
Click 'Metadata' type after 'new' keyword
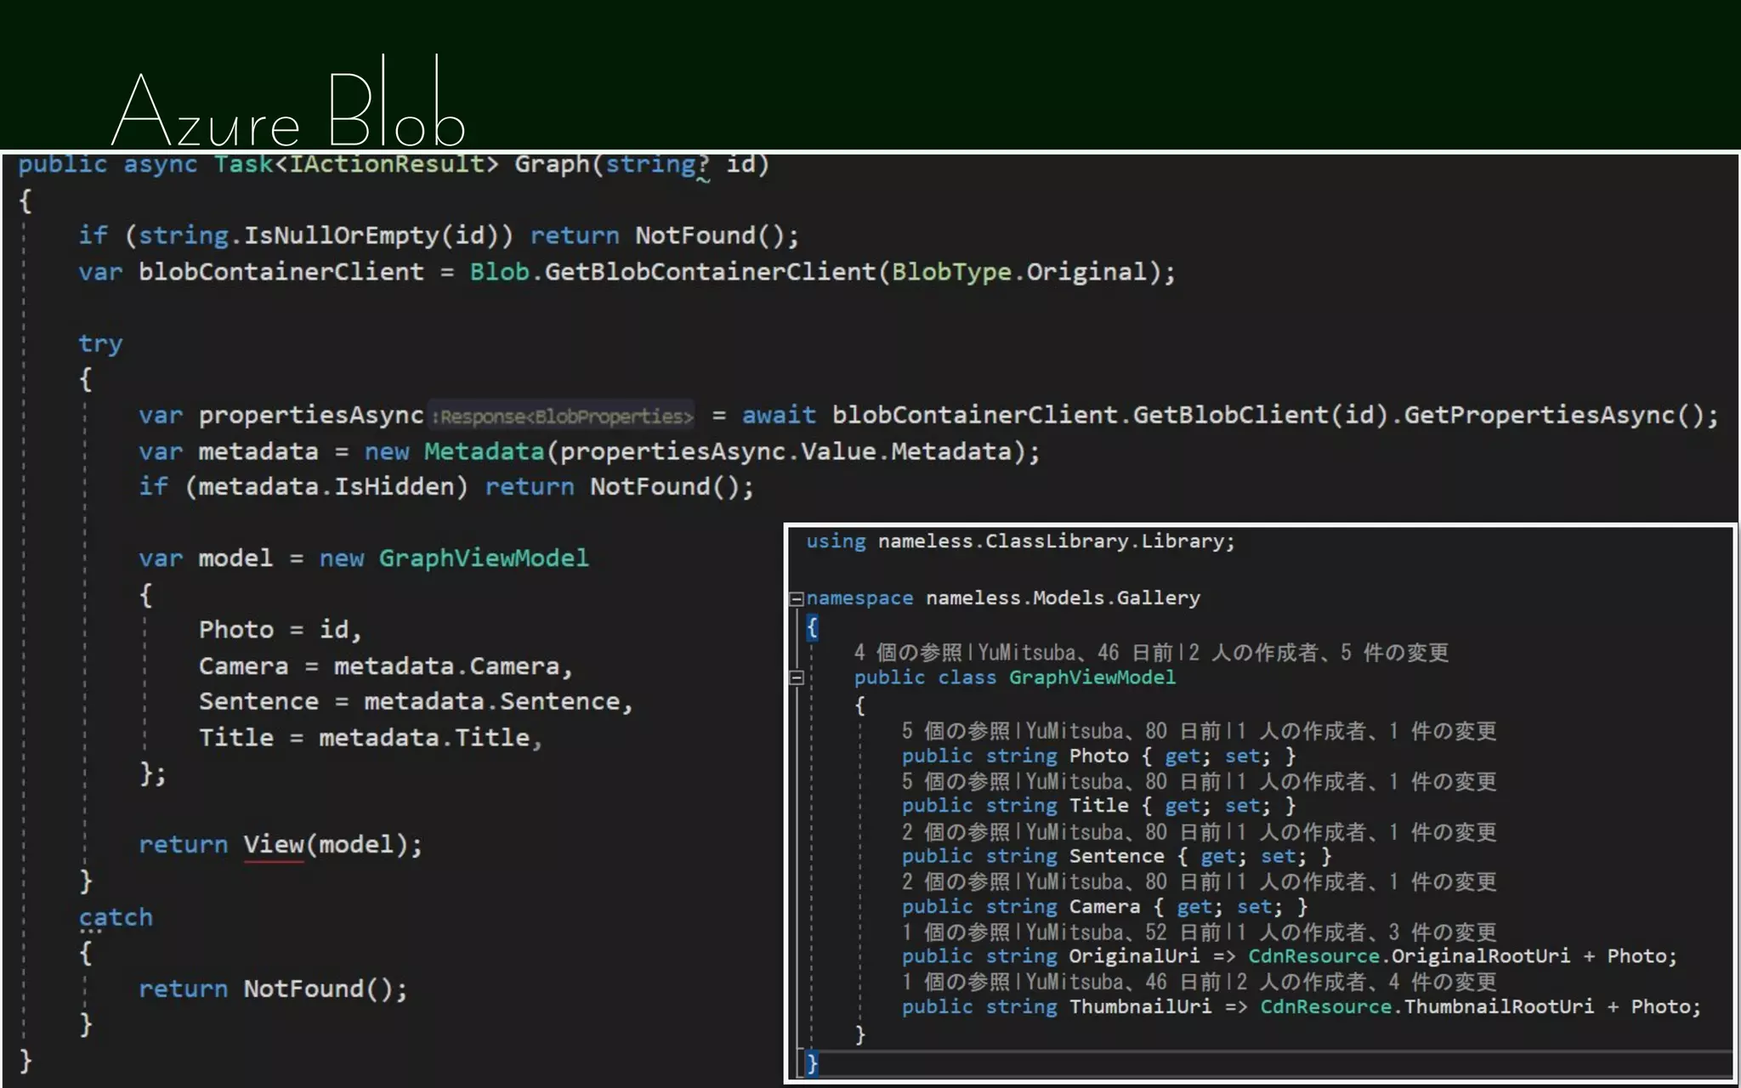(484, 451)
